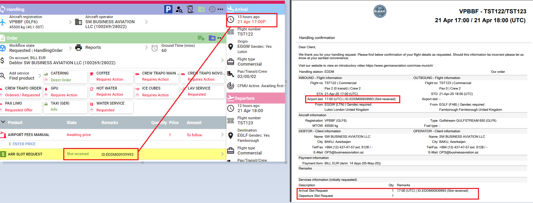This screenshot has width=533, height=203.
Task: Open the history clock icon in Handling header
Action: (212, 9)
